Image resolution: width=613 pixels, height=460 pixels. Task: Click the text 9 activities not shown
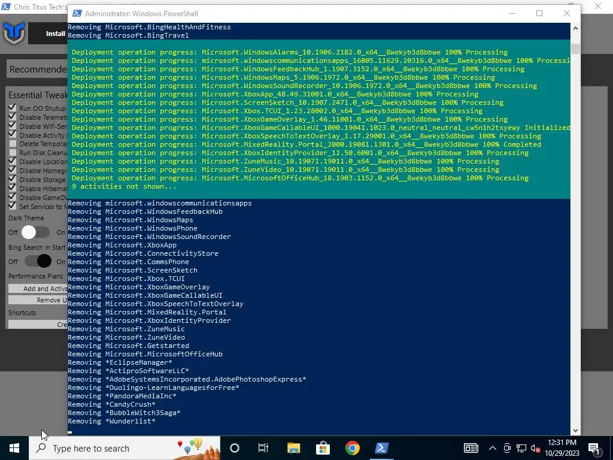(x=124, y=186)
